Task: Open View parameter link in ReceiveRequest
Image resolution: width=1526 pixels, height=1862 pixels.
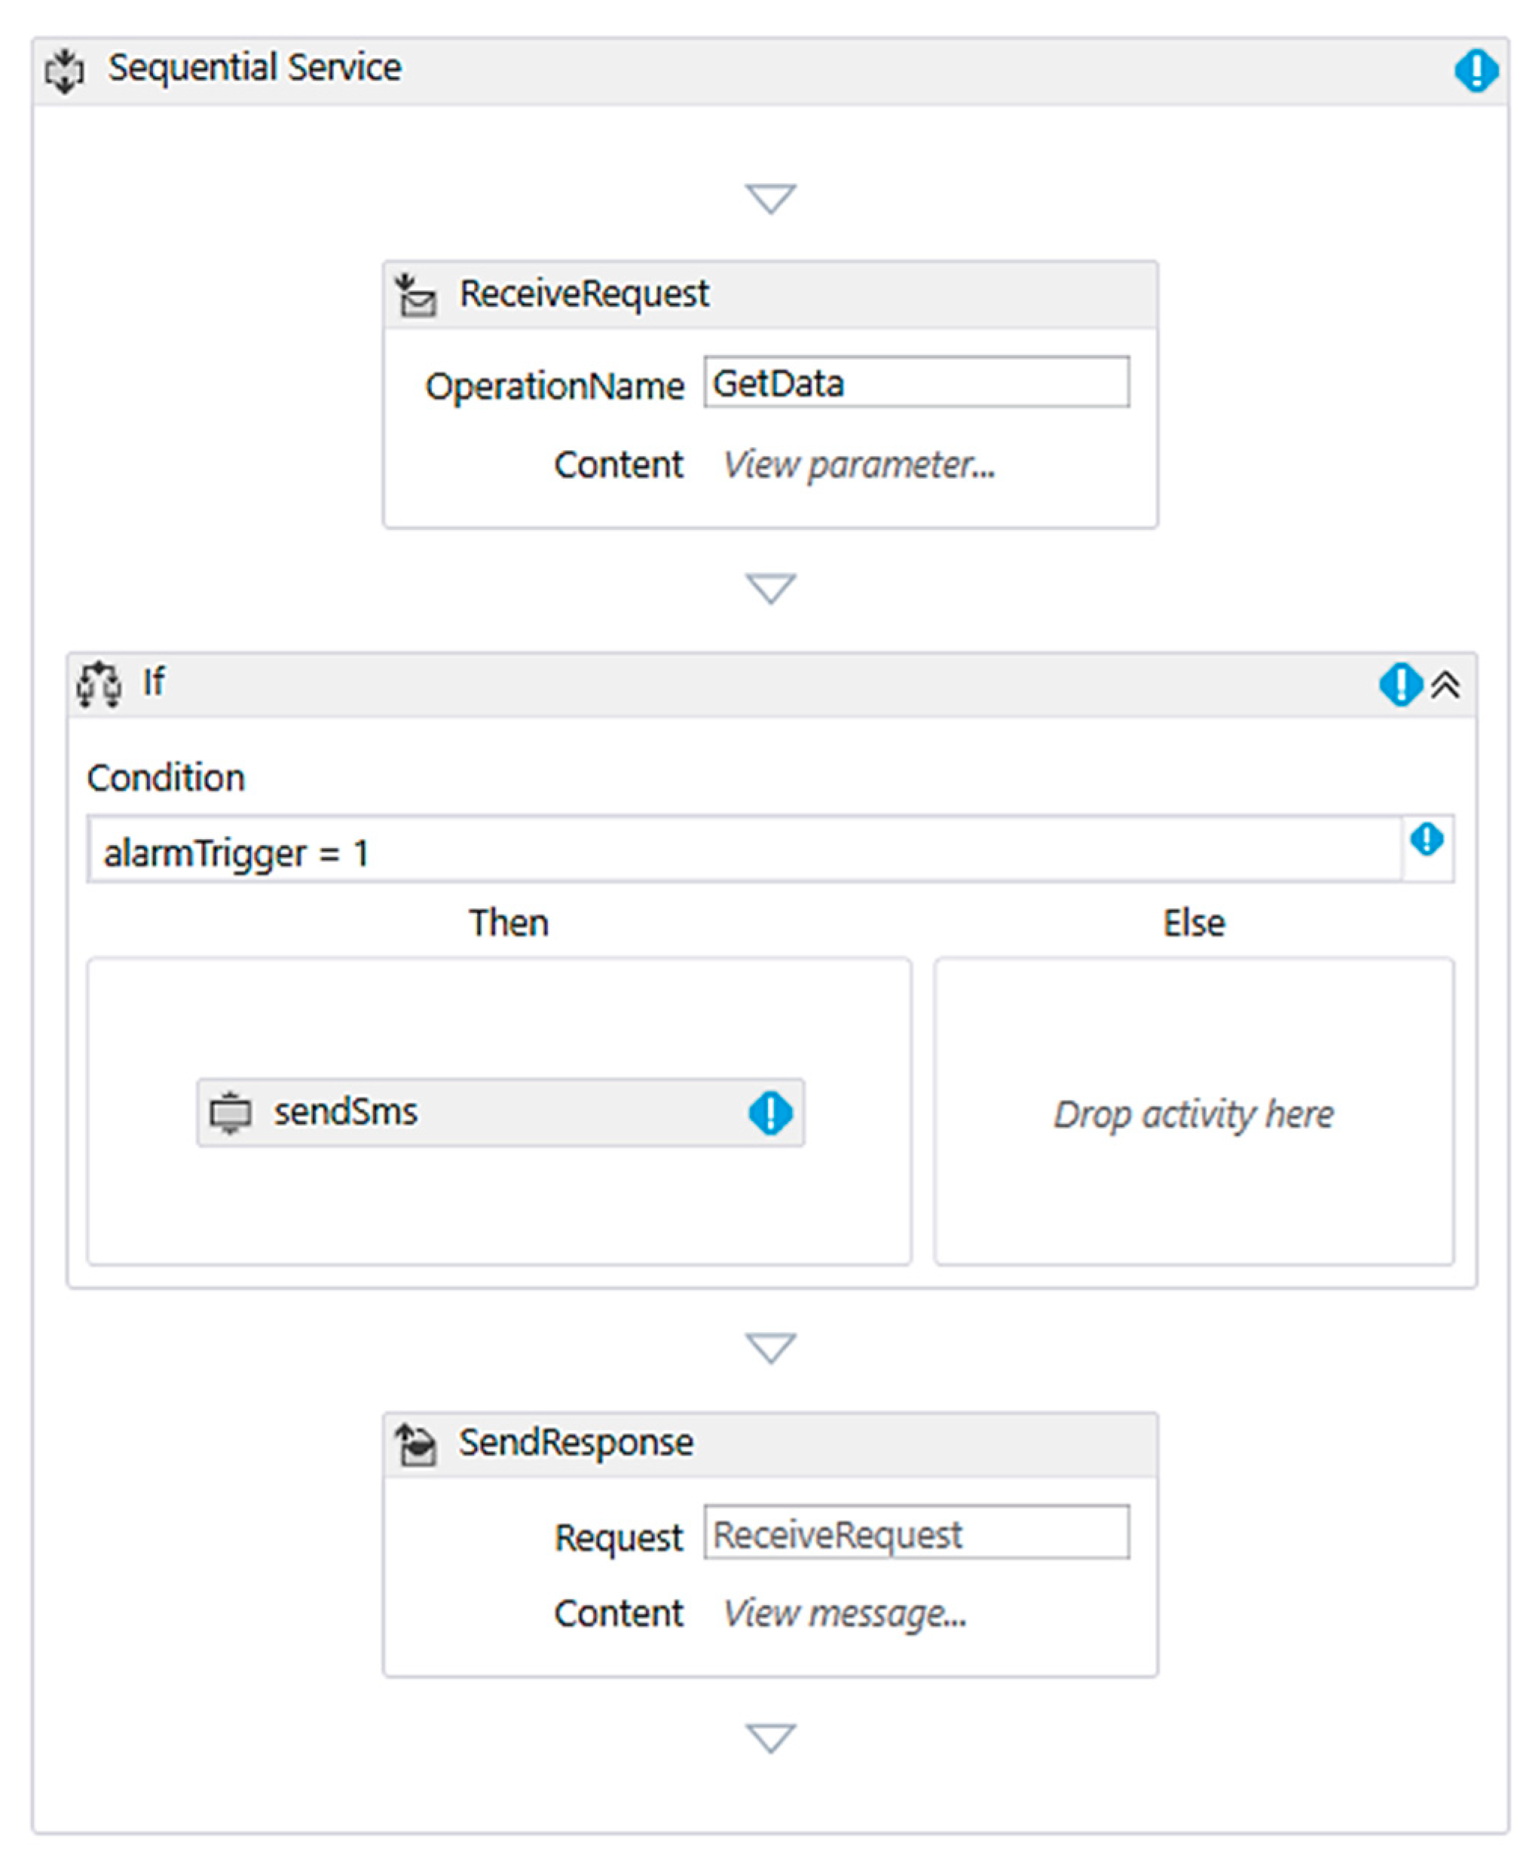Action: 858,465
